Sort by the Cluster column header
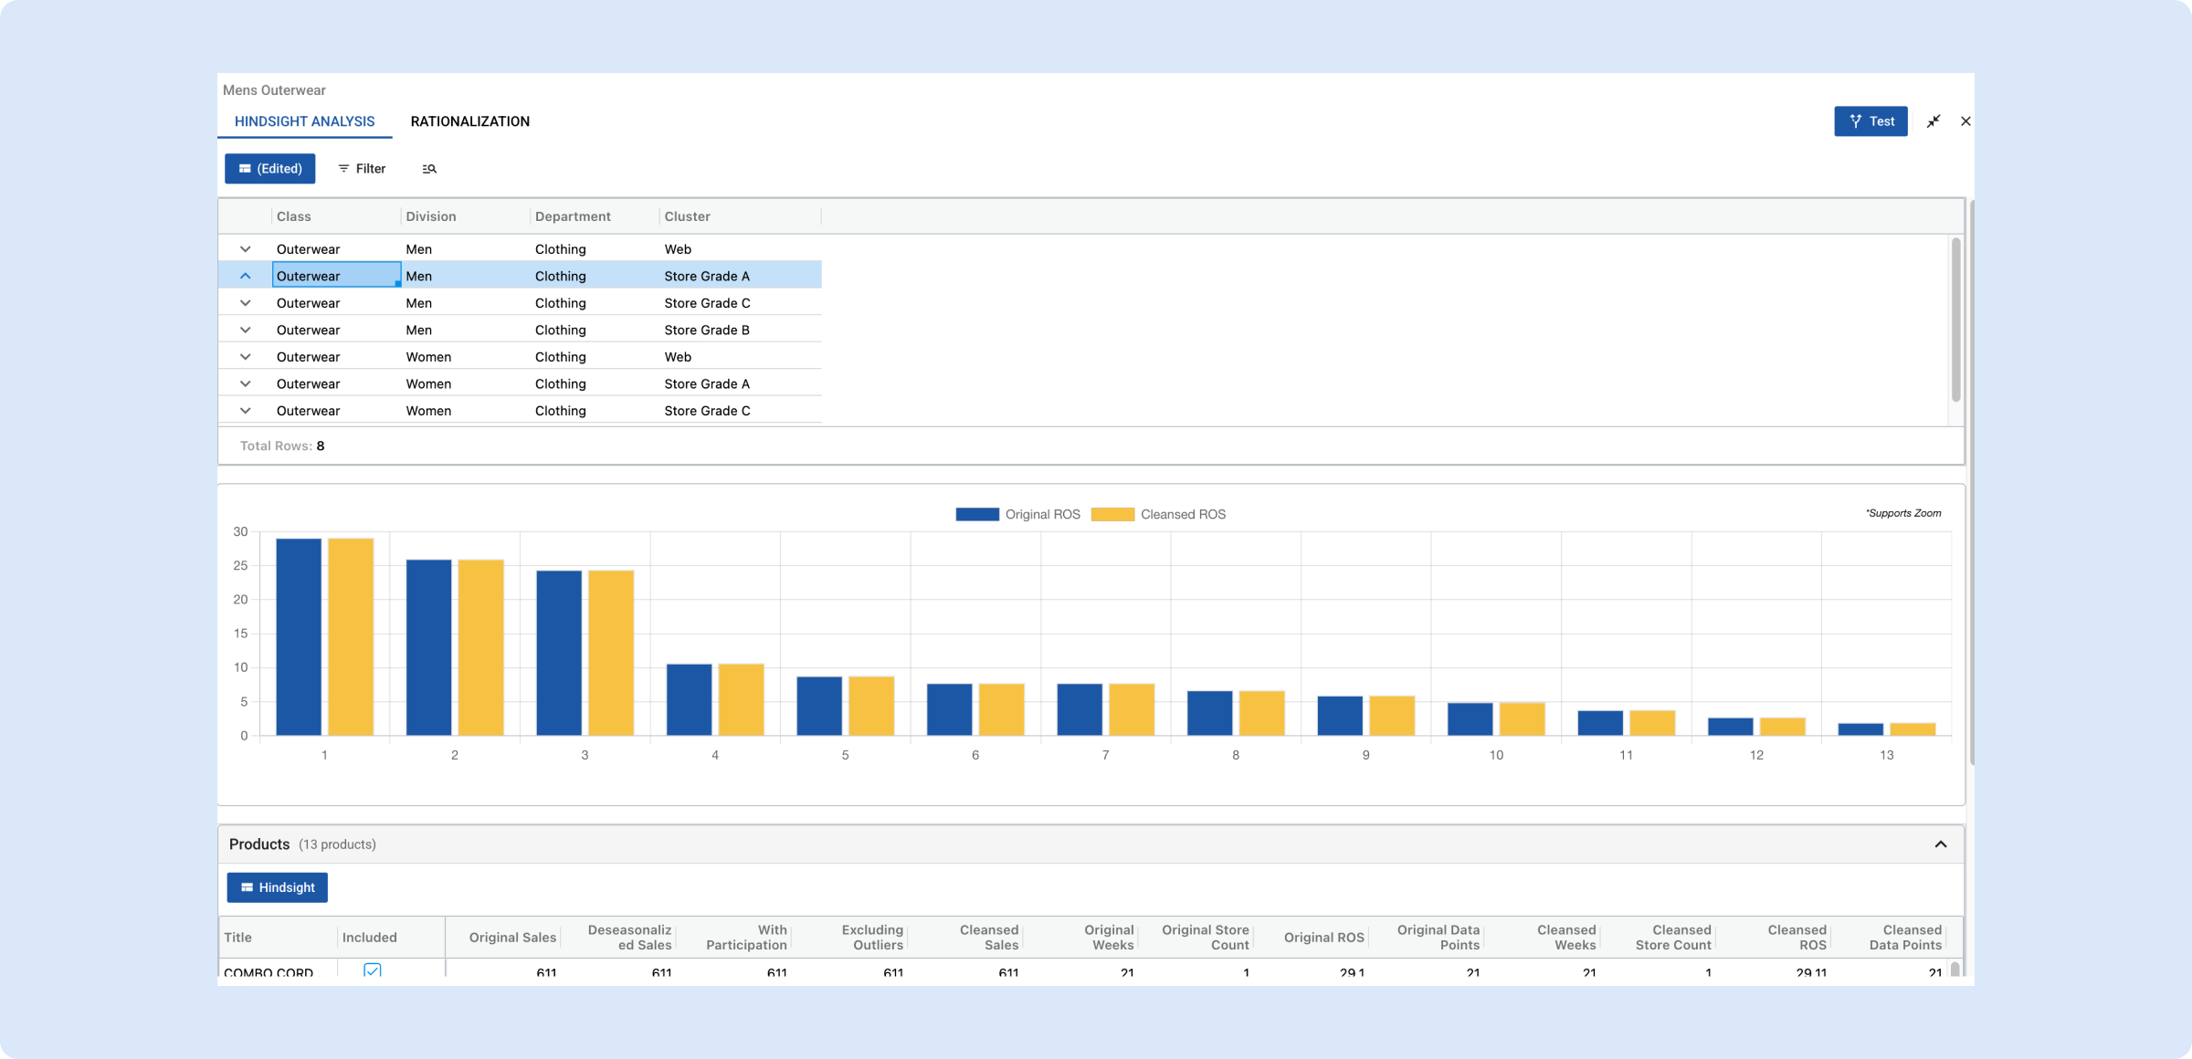This screenshot has height=1059, width=2192. click(687, 216)
